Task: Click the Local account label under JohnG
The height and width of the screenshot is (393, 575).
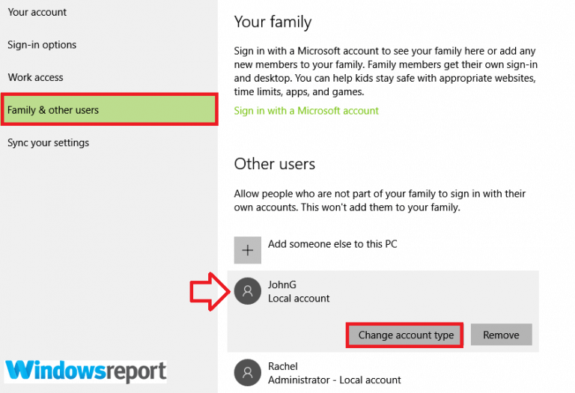Action: (299, 299)
